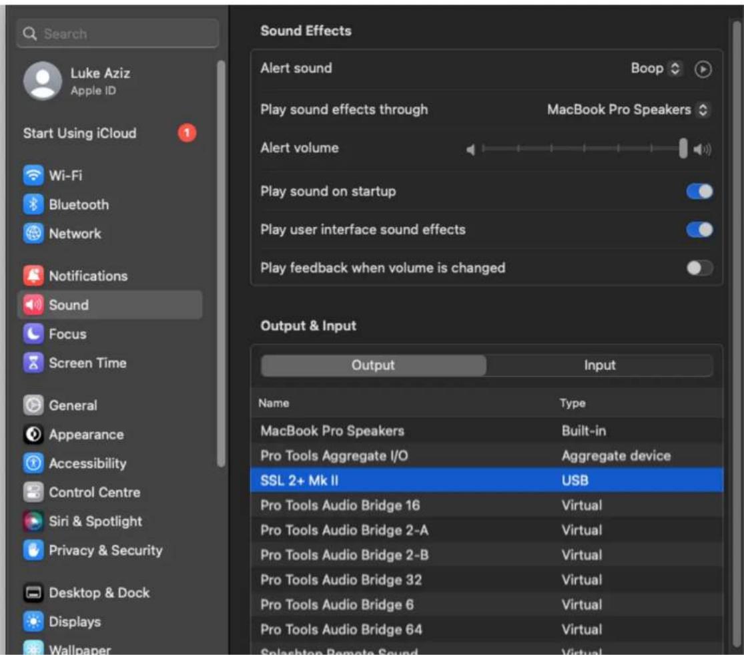Open the Alert sound Boop dropdown
The height and width of the screenshot is (655, 744).
tap(657, 68)
